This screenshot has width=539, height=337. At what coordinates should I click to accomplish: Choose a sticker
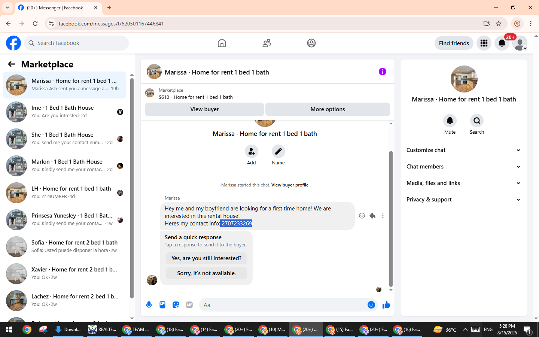click(176, 305)
